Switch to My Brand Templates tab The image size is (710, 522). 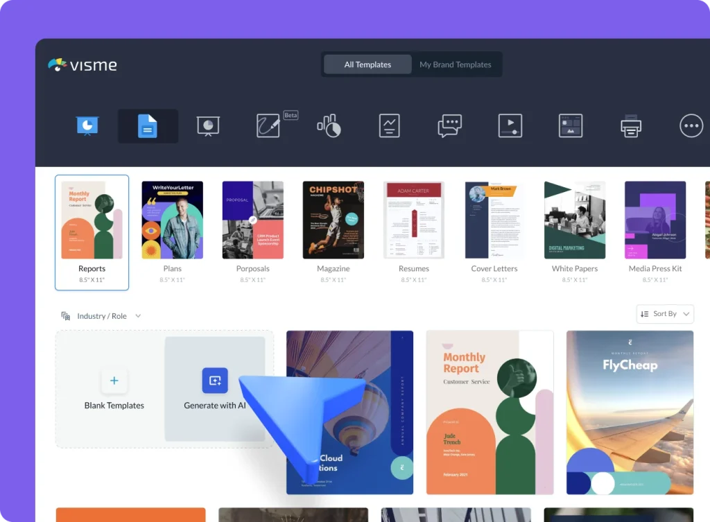(x=456, y=64)
